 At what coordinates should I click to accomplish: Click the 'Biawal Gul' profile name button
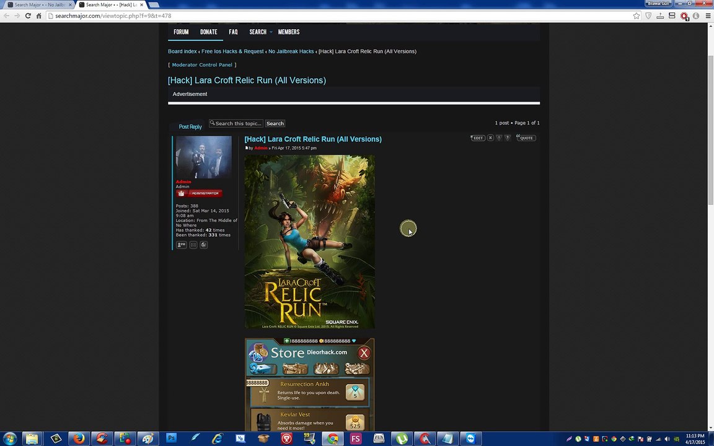coord(658,3)
